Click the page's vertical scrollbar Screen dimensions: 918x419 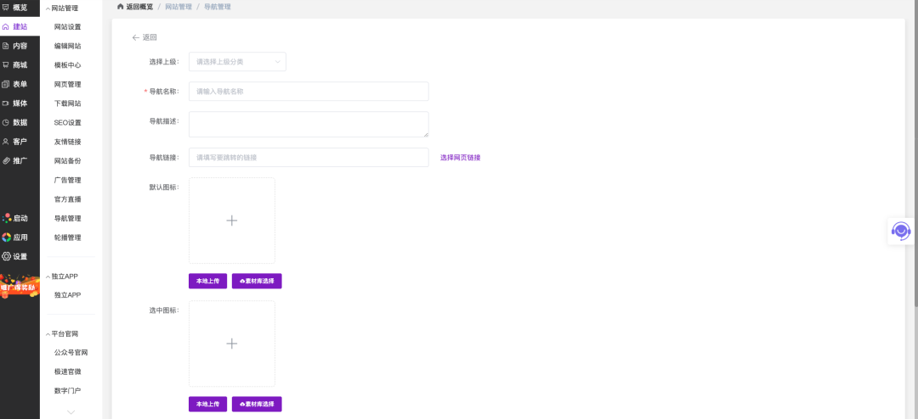(x=915, y=152)
